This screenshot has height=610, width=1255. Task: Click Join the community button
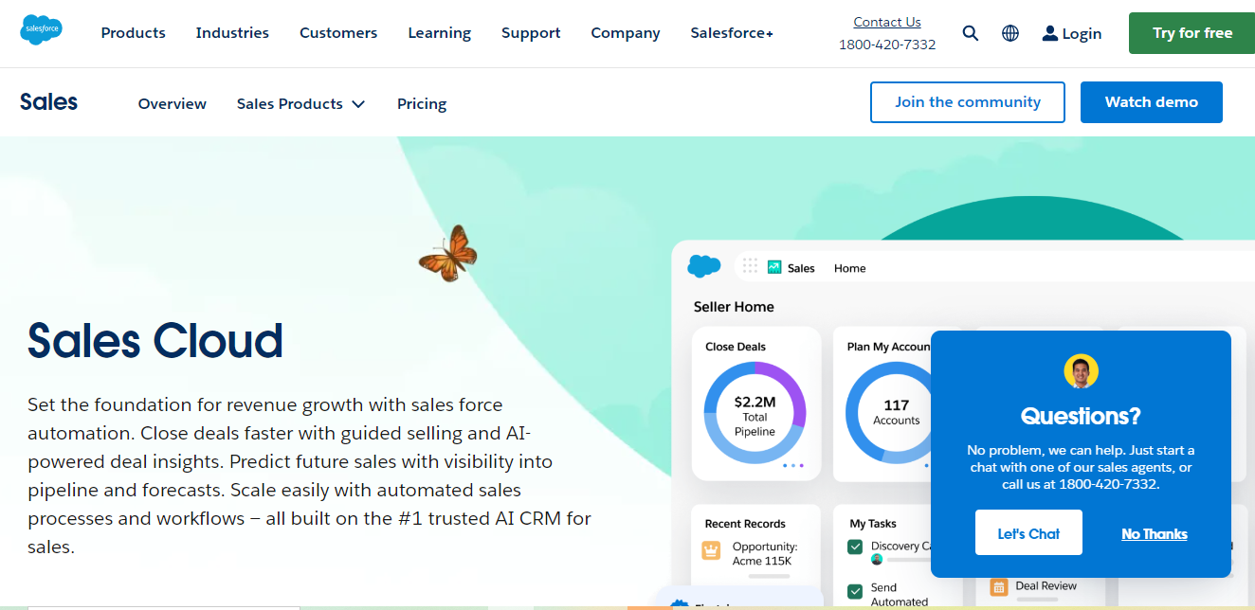pos(968,102)
